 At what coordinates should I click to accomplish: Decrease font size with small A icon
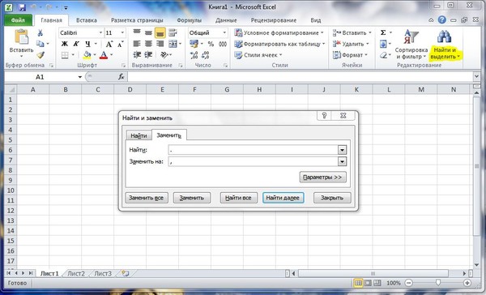(121, 44)
